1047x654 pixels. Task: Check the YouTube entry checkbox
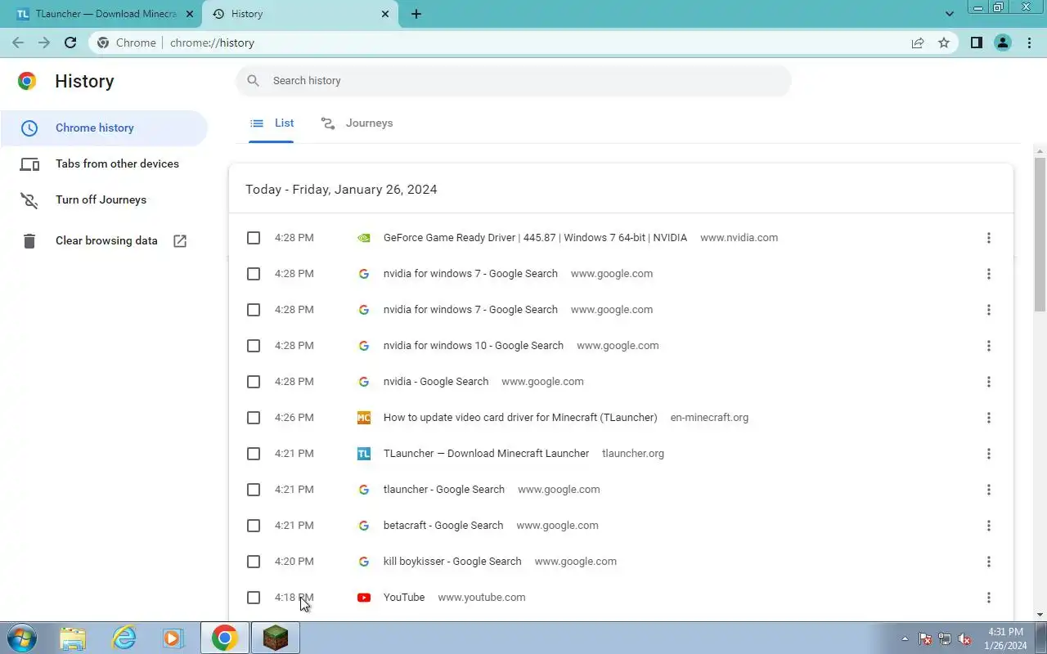254,598
